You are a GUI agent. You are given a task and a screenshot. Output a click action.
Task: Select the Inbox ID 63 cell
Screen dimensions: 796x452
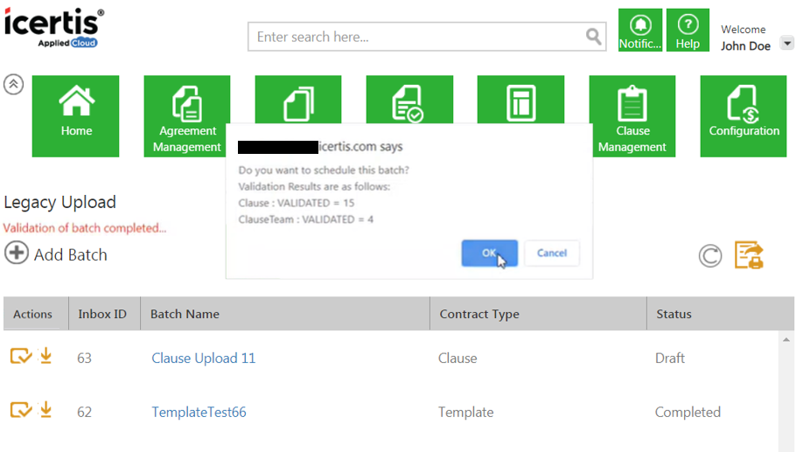84,358
